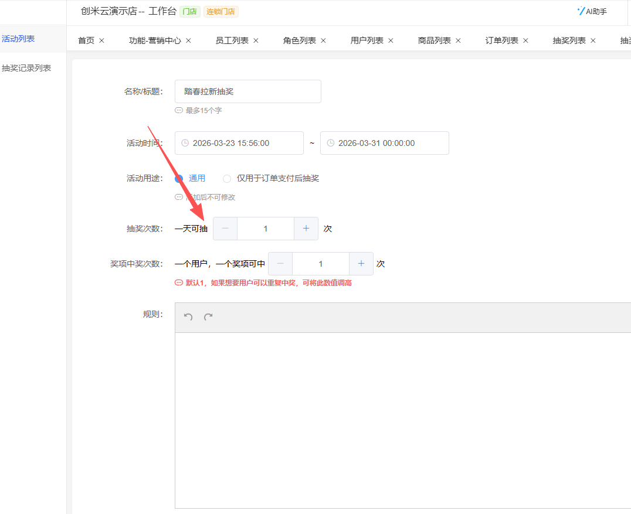Increase prize win count with plus button
Screen dimensions: 631x514
pos(361,264)
